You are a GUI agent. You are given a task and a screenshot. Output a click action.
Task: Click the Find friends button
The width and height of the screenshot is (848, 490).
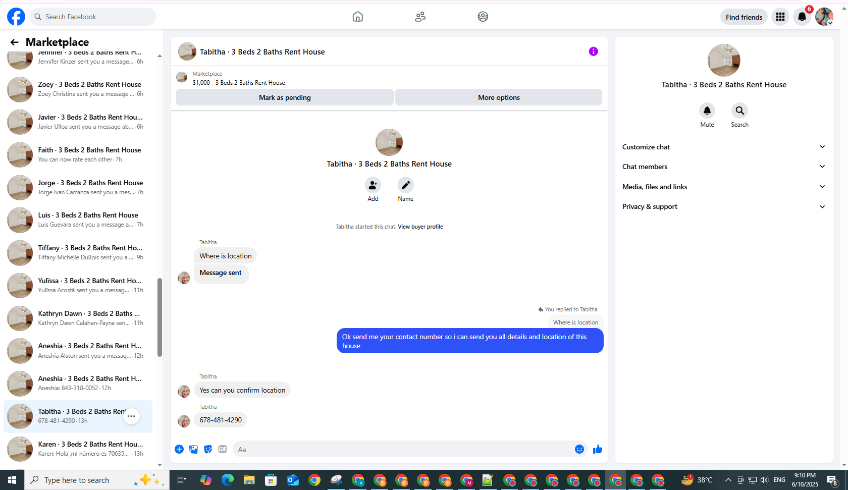coord(744,17)
